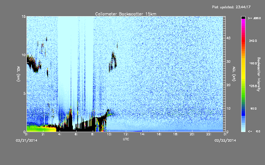Click the 10 km tick label
Viewport: 265px width, 165px height.
[24, 55]
